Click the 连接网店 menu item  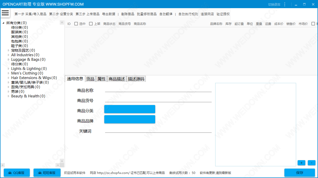pyautogui.click(x=207, y=14)
